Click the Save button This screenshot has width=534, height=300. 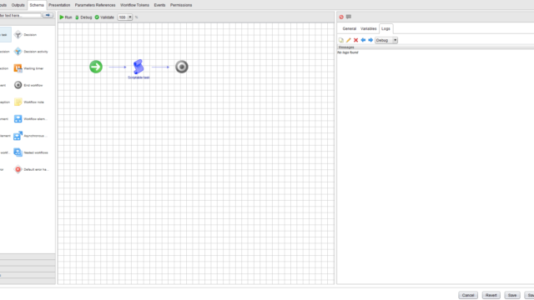click(x=512, y=295)
